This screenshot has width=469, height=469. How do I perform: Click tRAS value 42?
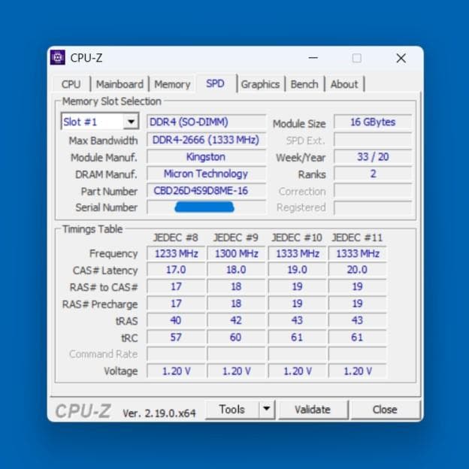coord(236,320)
